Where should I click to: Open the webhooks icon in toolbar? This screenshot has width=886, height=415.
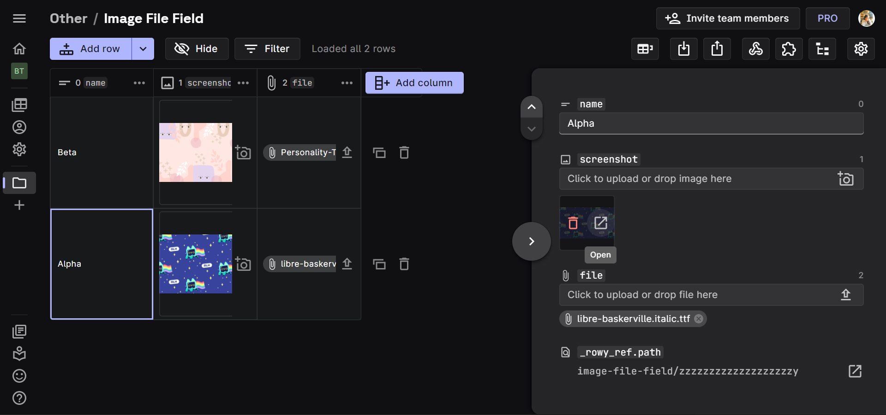click(755, 49)
